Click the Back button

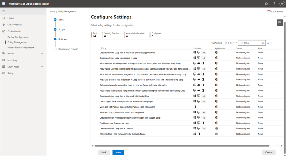104,152
